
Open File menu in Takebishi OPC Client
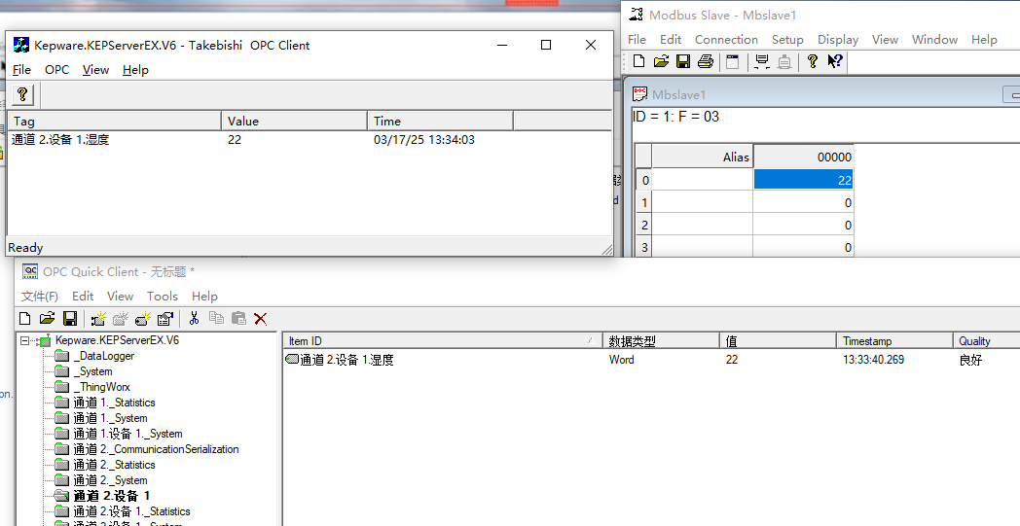21,70
